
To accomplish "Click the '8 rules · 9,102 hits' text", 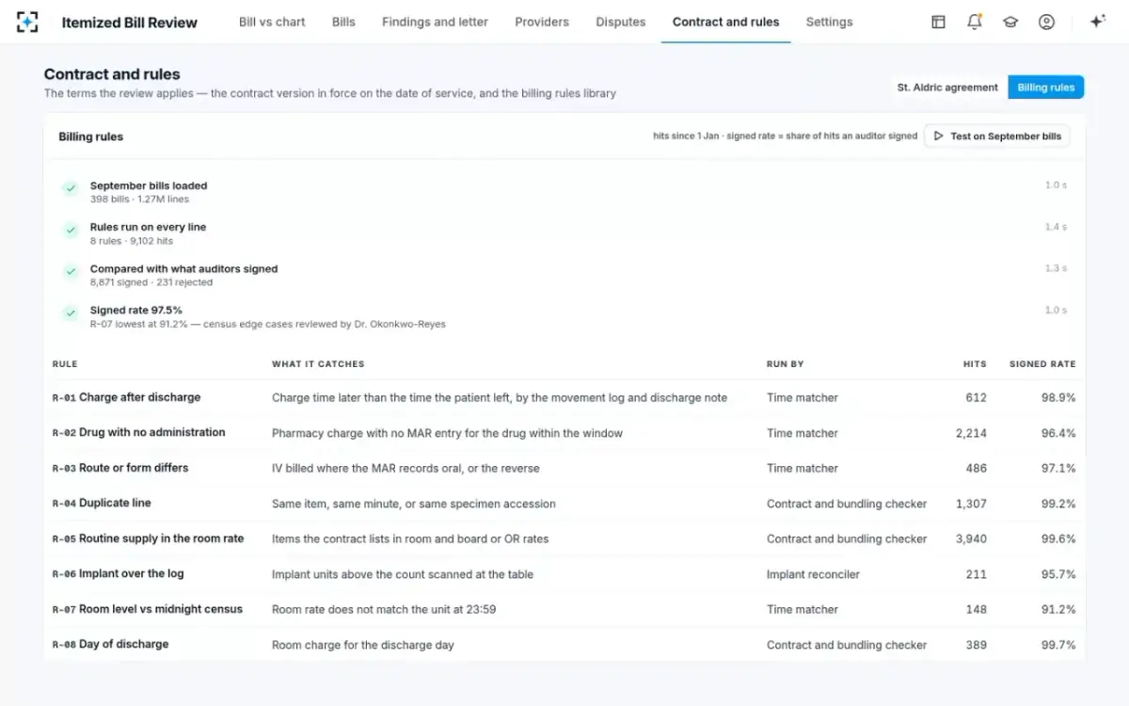I will (132, 241).
